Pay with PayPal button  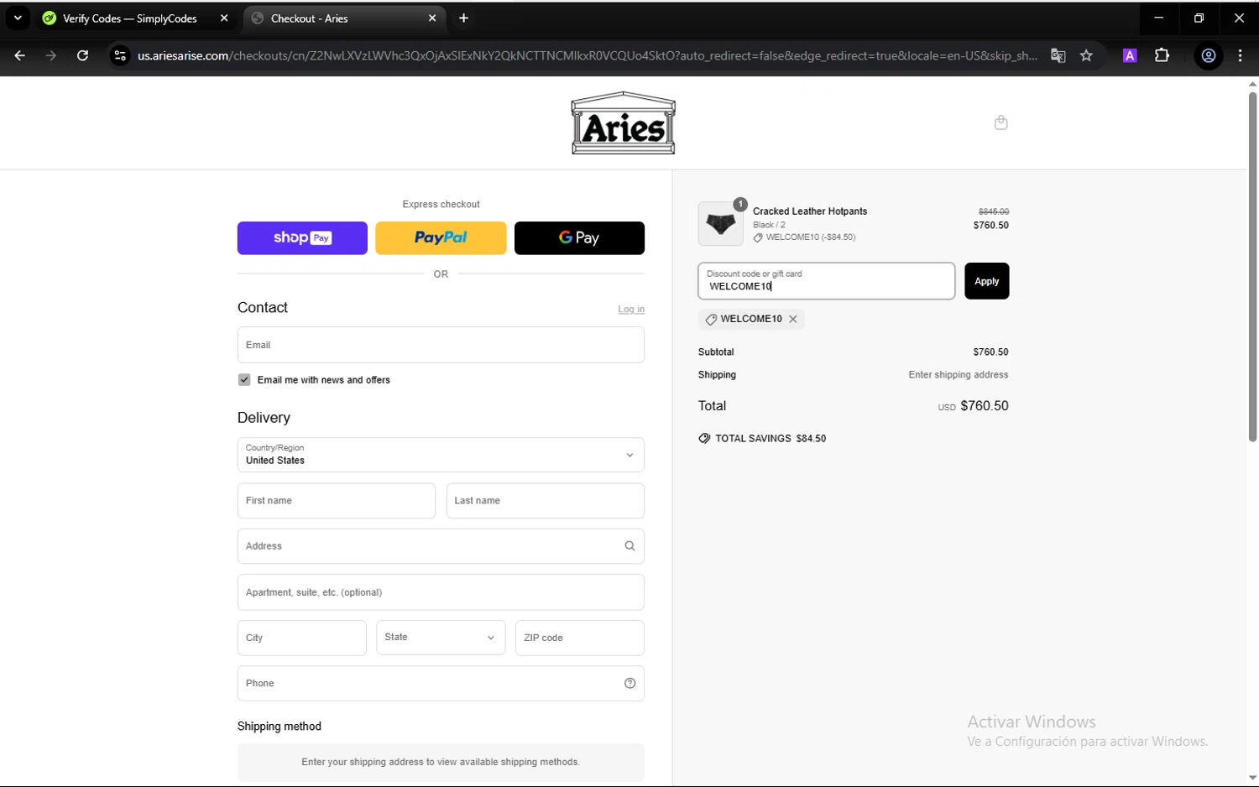441,238
